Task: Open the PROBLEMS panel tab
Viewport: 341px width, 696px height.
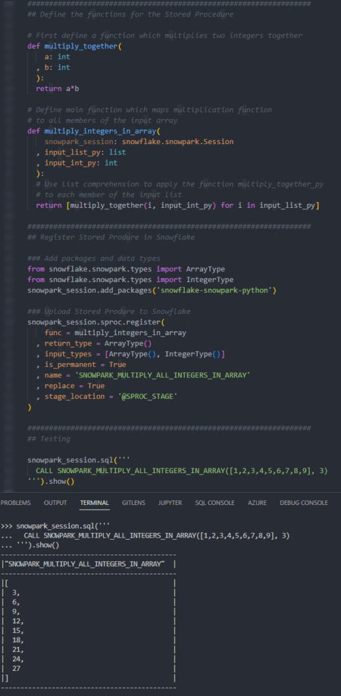Action: 16,503
